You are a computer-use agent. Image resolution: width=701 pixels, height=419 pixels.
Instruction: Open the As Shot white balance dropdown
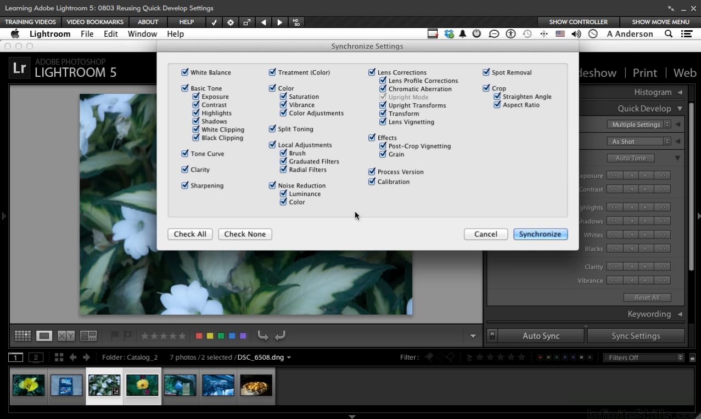(x=639, y=141)
